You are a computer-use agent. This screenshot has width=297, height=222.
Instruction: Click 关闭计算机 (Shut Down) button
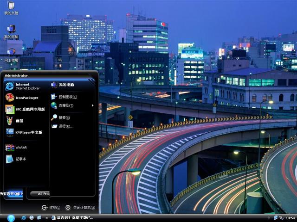point(80,208)
